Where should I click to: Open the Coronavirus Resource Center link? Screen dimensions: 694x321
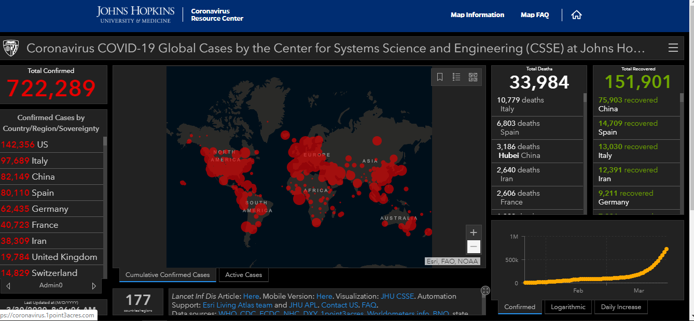point(217,14)
